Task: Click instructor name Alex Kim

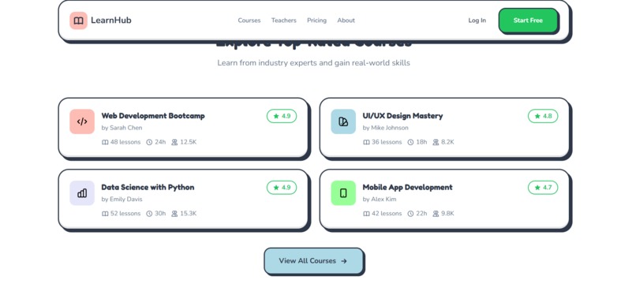Action: pyautogui.click(x=383, y=199)
